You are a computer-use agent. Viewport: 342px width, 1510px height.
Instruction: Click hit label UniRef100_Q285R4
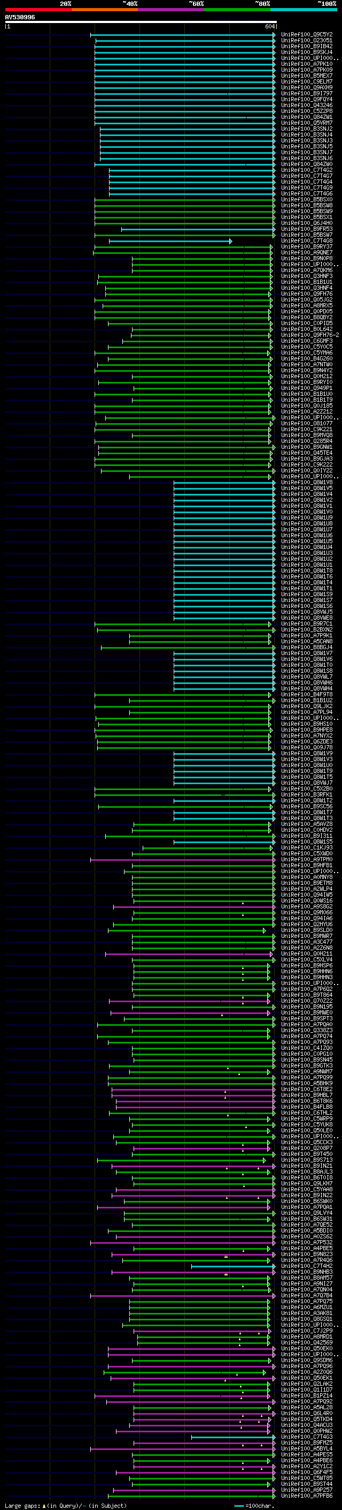307,441
